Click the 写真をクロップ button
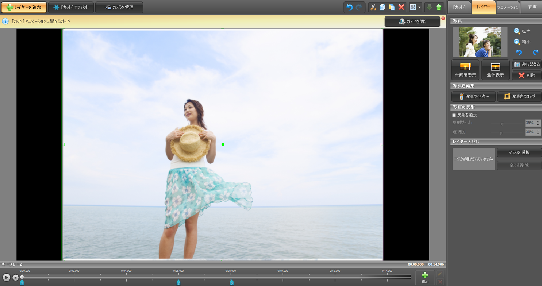The image size is (542, 286). tap(519, 97)
